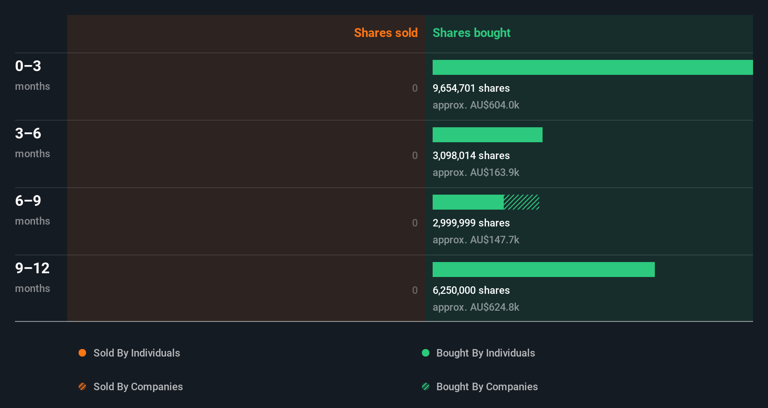Click the sold 0 value in 9–12 months row

click(x=415, y=290)
